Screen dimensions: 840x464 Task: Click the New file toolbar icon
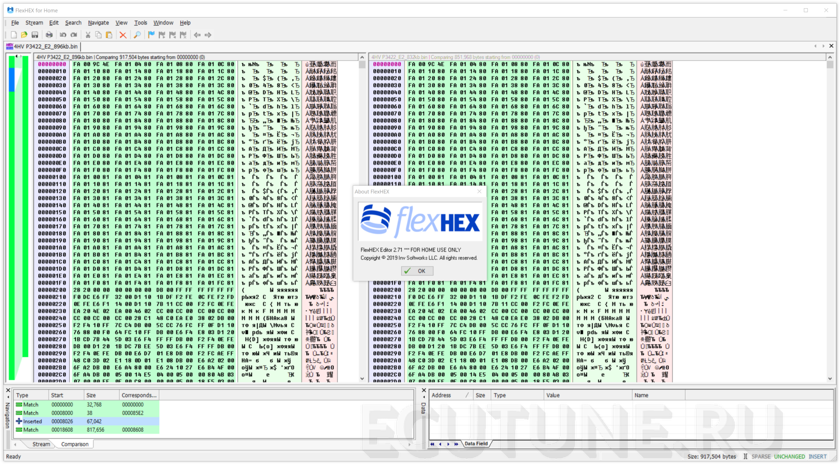point(14,35)
